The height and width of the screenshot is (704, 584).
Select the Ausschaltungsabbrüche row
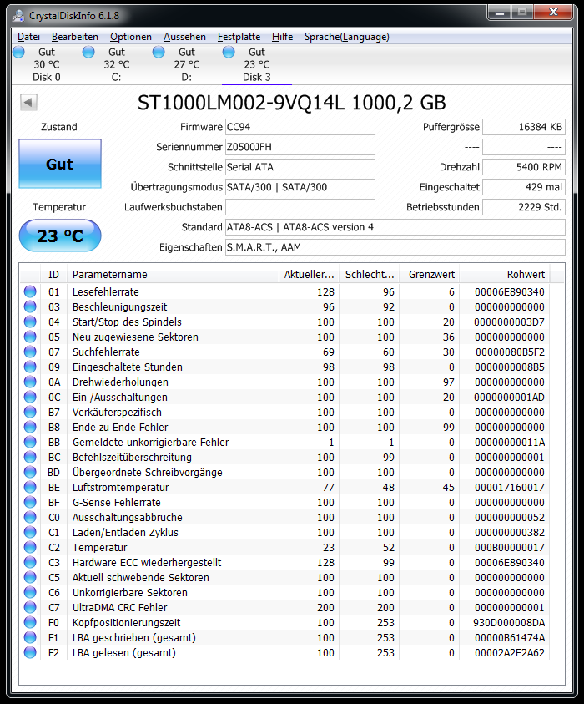click(x=284, y=517)
